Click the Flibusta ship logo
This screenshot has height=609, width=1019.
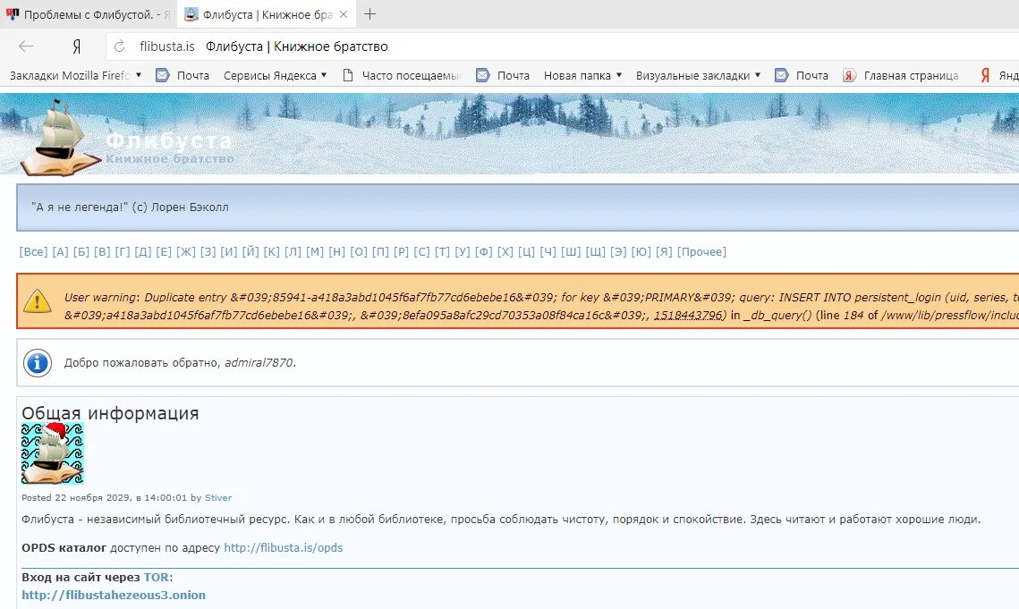click(x=59, y=139)
